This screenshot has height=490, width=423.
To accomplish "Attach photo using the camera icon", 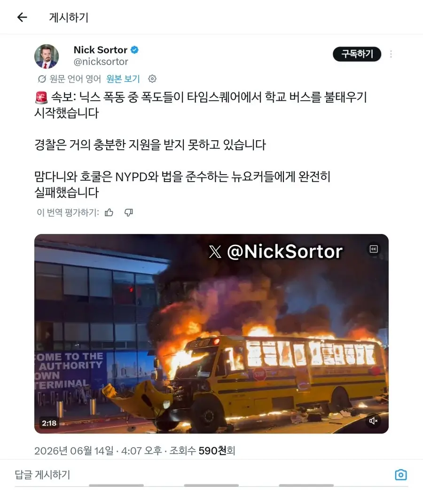I will [x=401, y=474].
